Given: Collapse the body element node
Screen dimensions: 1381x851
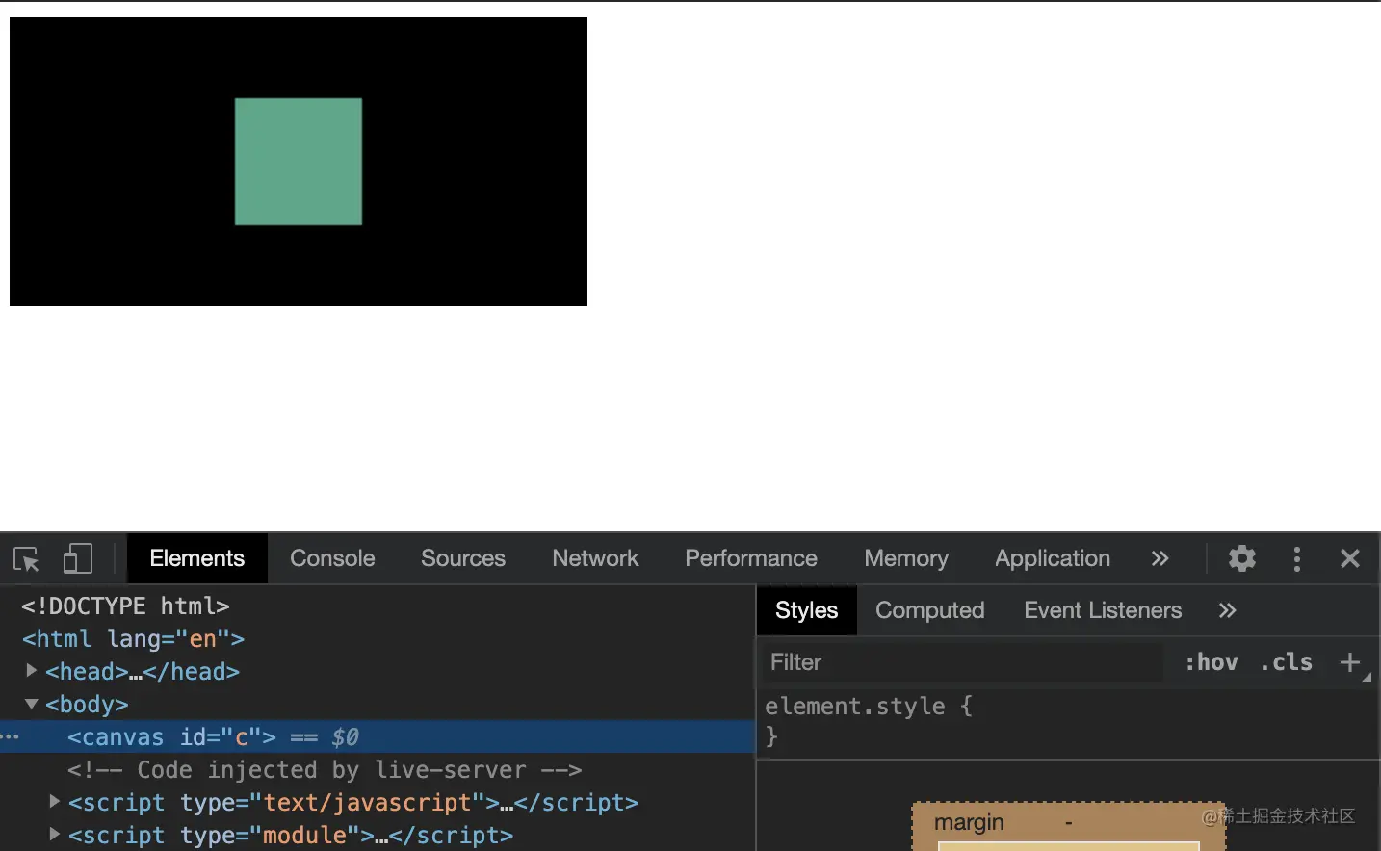Looking at the screenshot, I should [x=31, y=704].
